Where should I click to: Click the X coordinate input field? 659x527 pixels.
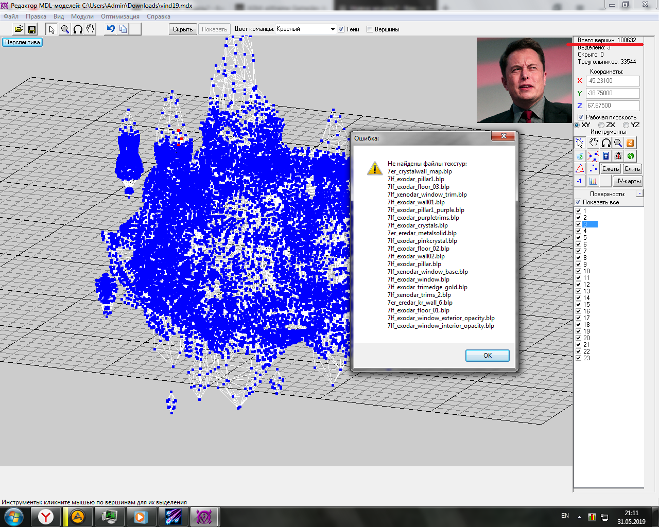click(613, 81)
